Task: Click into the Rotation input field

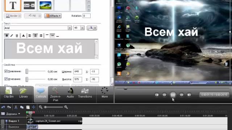Action: click(x=87, y=16)
